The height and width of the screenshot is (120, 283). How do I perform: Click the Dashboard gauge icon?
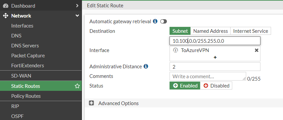[x=6, y=6]
